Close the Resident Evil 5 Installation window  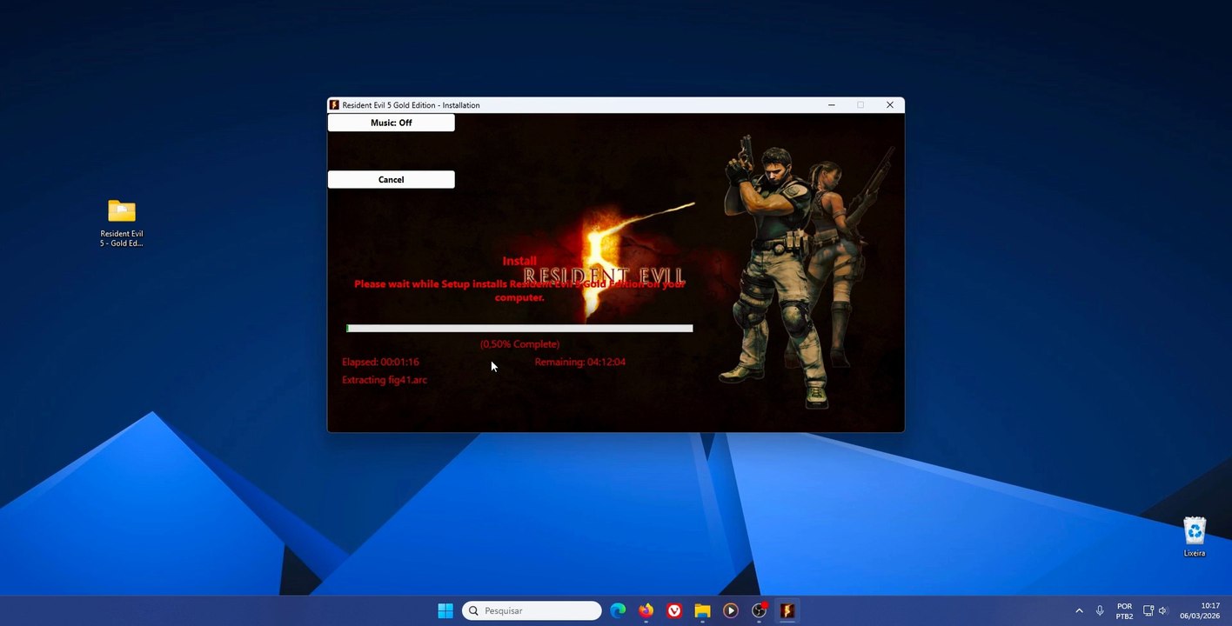coord(889,105)
